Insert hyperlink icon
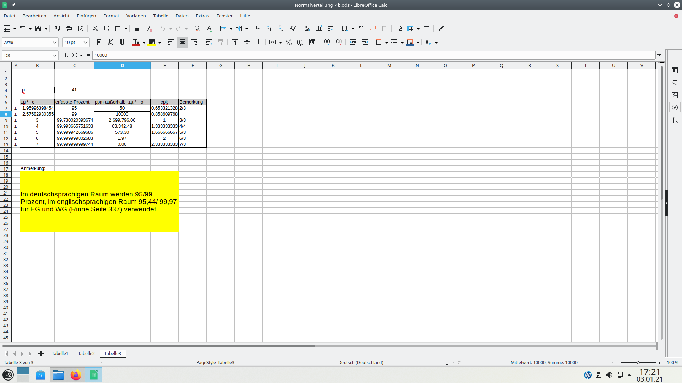Image resolution: width=682 pixels, height=383 pixels. pyautogui.click(x=361, y=28)
